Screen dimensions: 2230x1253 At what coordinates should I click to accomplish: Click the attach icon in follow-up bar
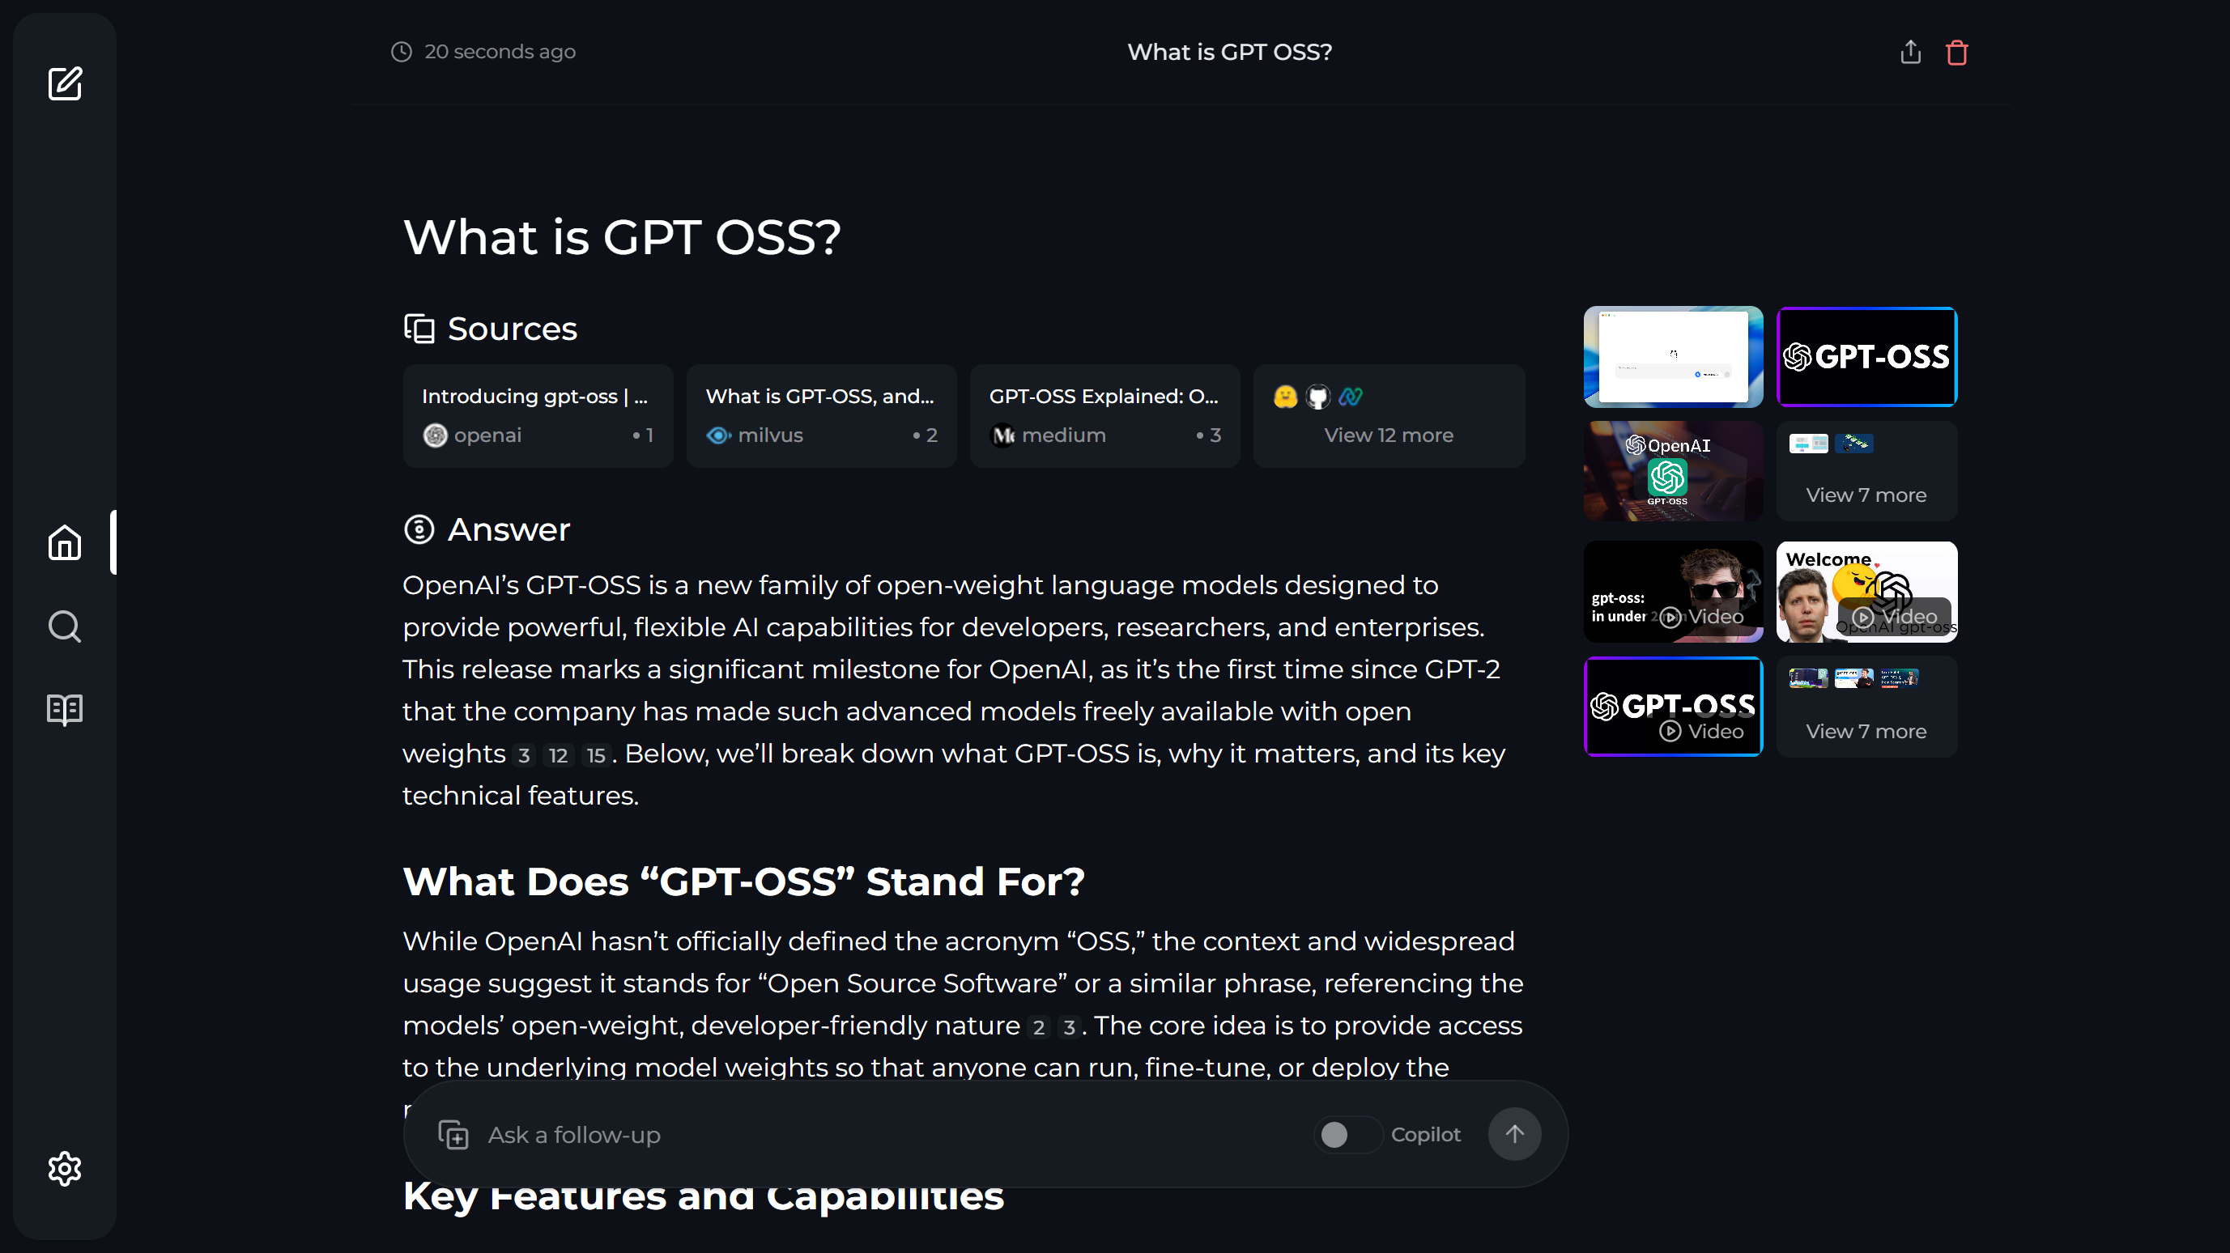point(453,1133)
